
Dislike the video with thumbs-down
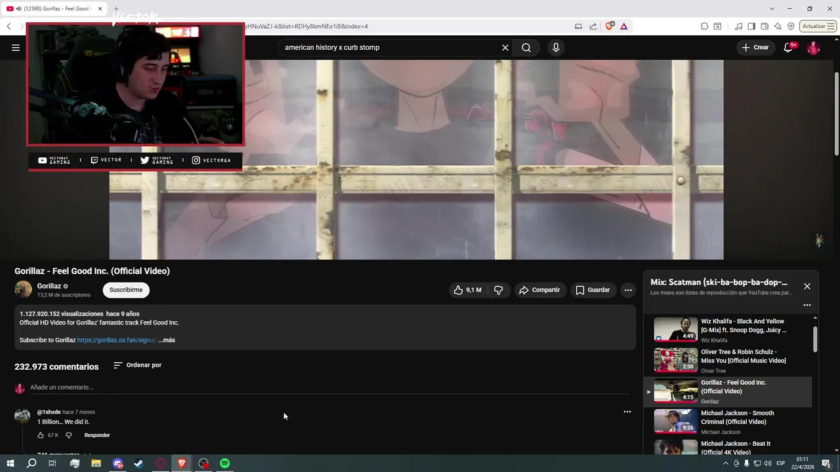coord(499,290)
